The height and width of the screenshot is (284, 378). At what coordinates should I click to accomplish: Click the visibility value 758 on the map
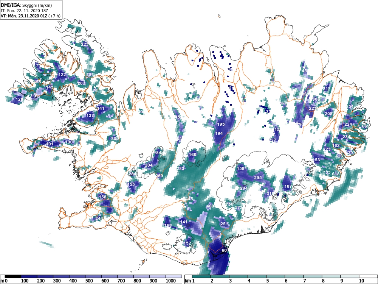pos(230,204)
